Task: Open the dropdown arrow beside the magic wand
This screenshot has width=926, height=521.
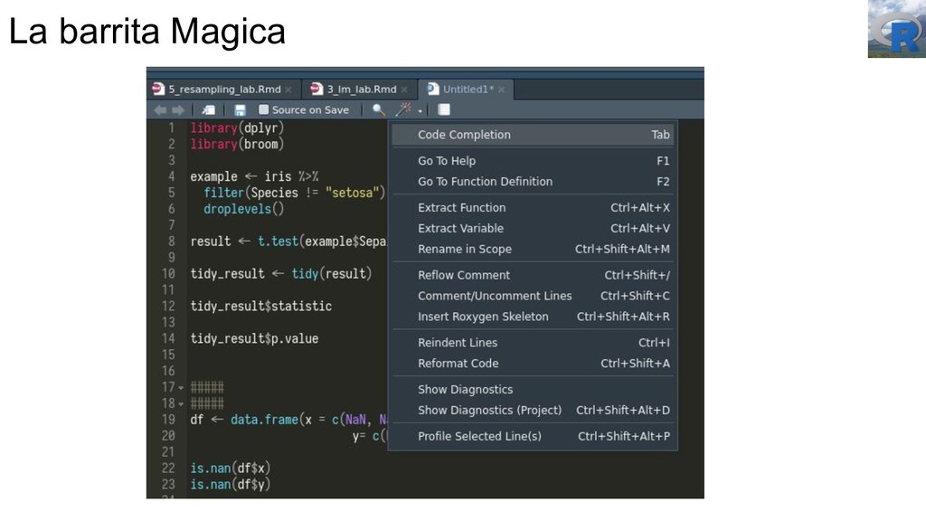Action: [x=420, y=111]
